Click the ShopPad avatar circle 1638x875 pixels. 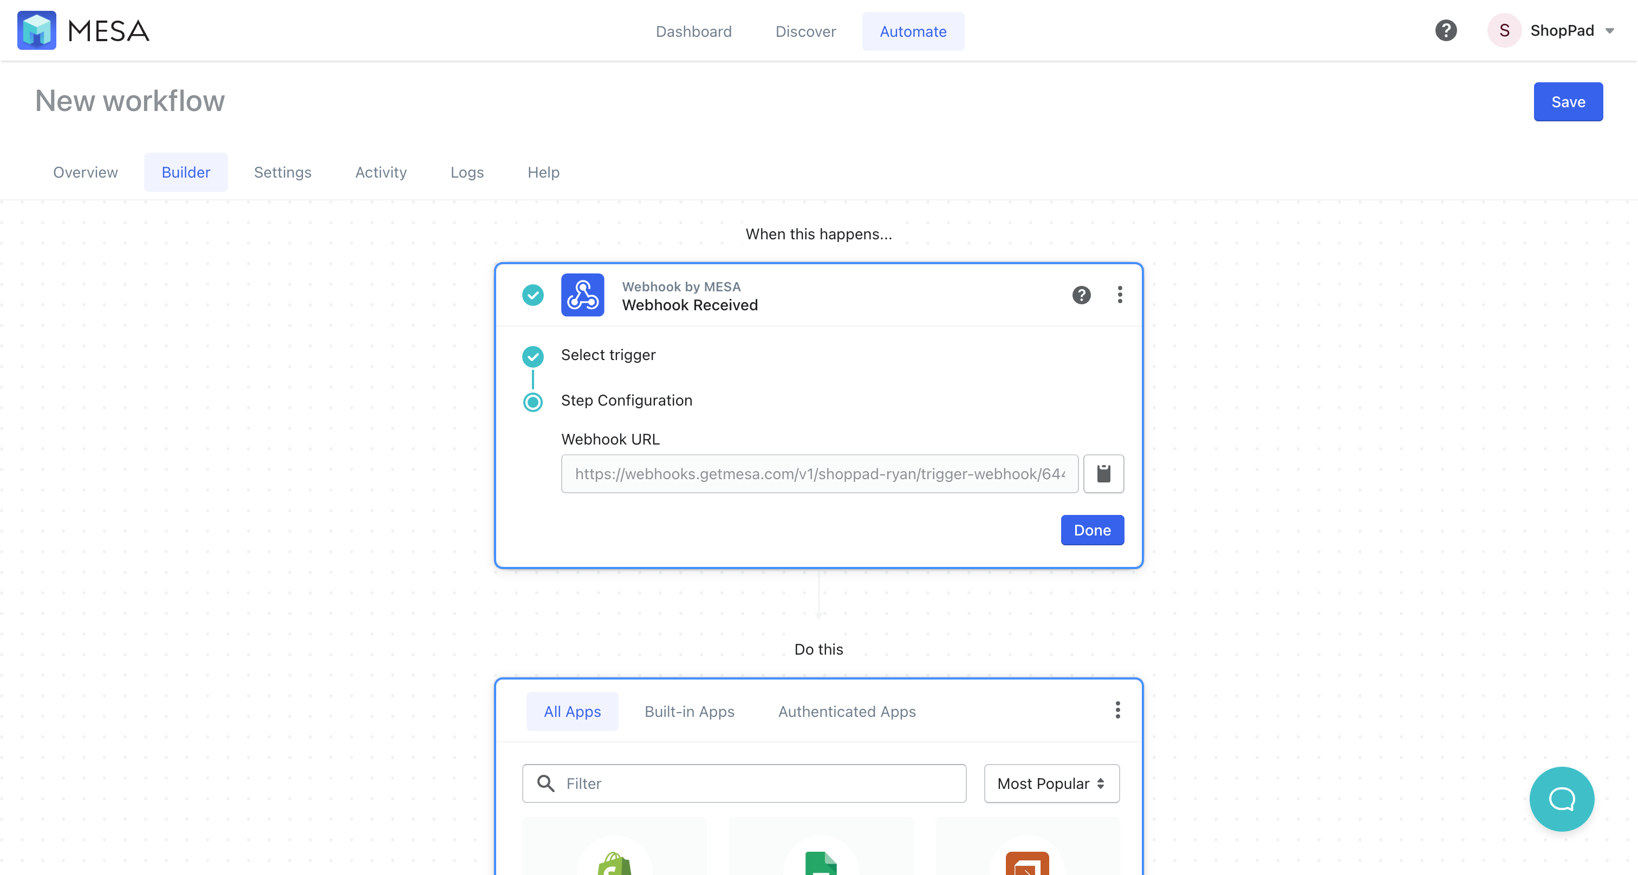(1504, 30)
